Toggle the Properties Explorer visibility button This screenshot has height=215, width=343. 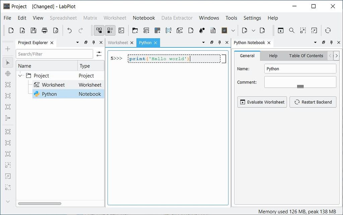coord(110,30)
